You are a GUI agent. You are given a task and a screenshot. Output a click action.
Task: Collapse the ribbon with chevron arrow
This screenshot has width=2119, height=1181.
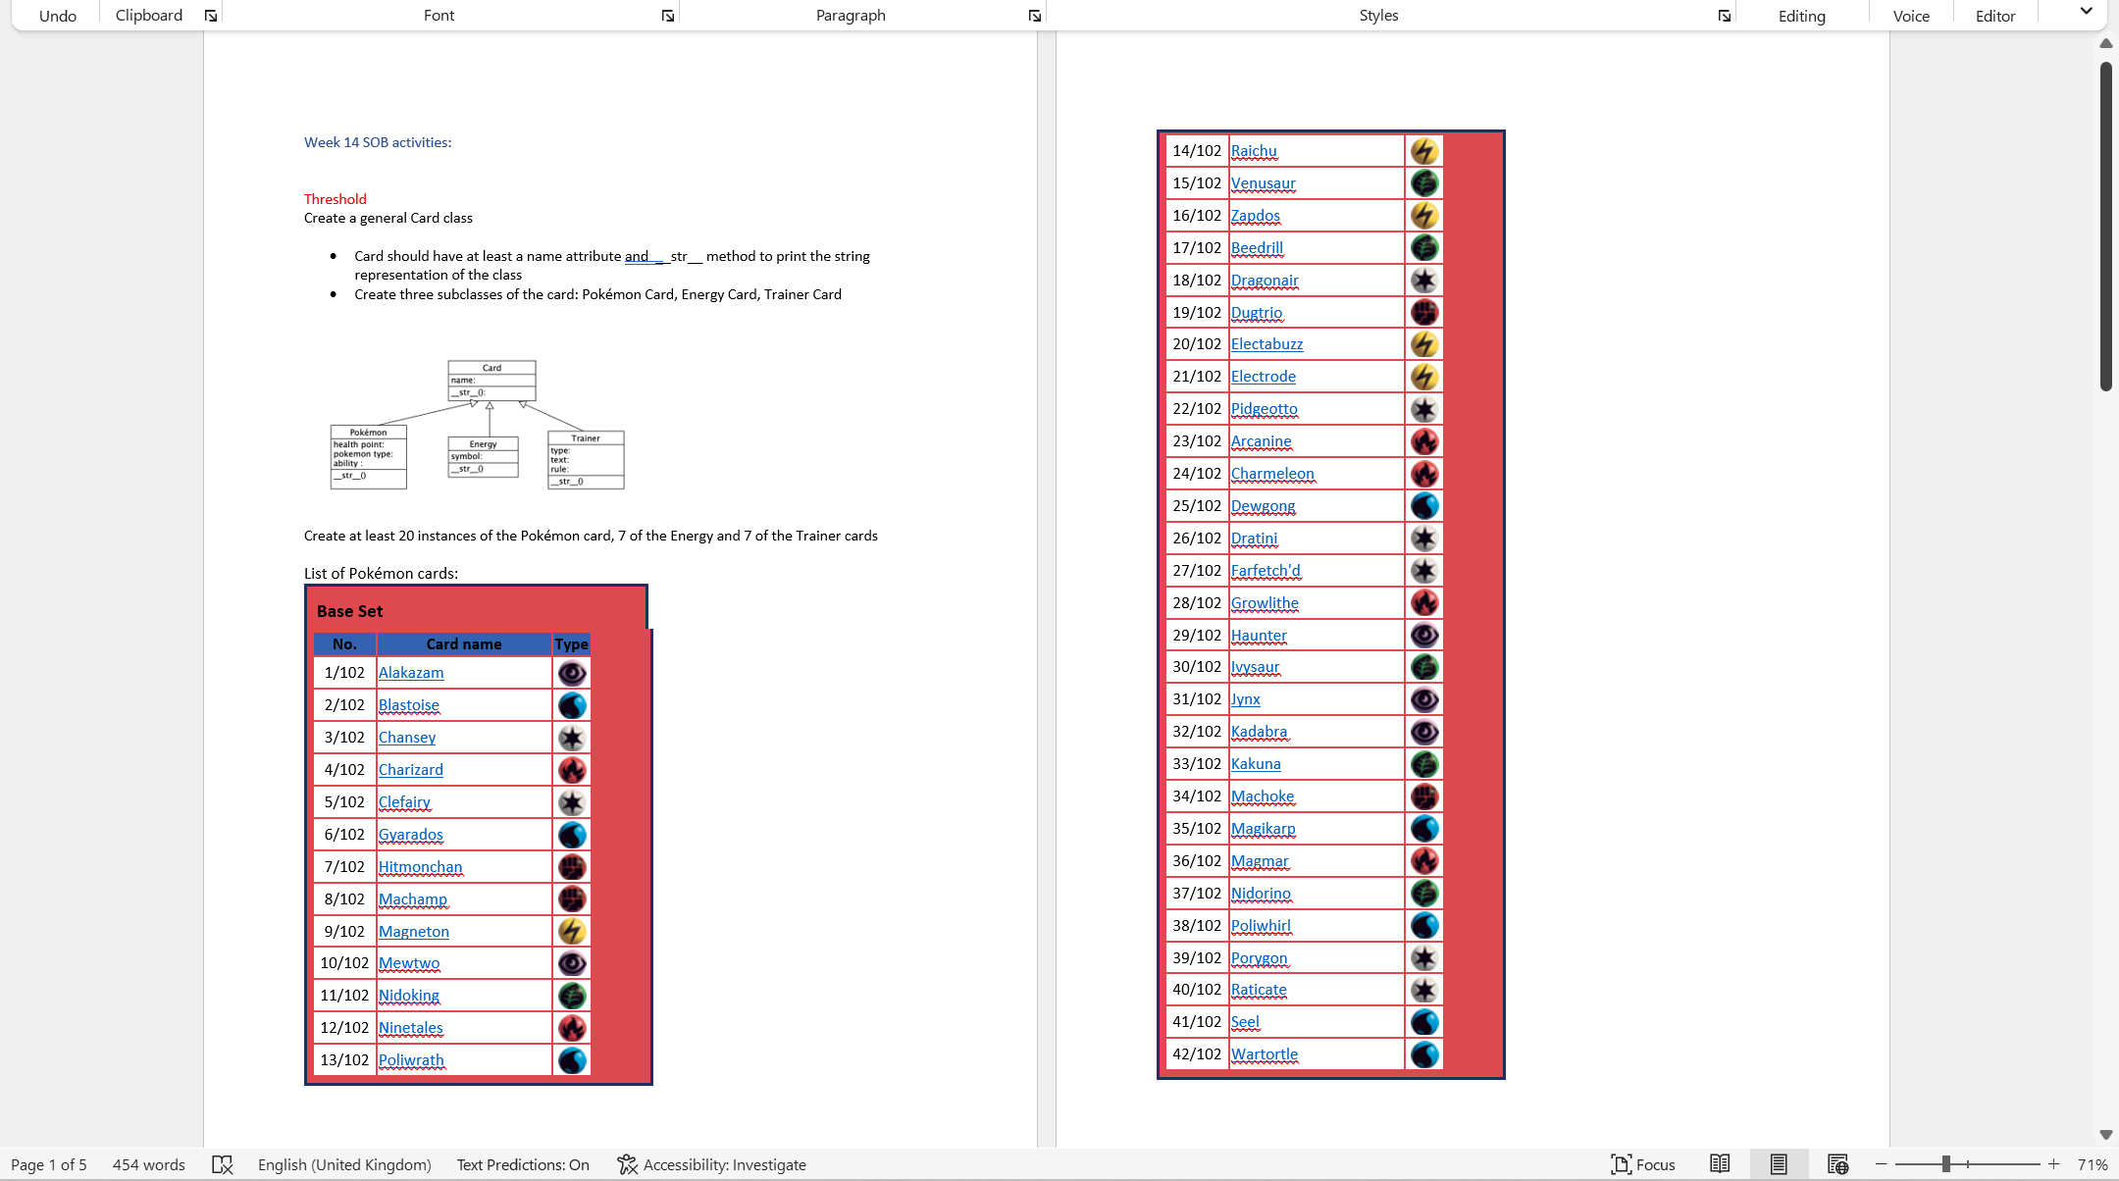2086,12
